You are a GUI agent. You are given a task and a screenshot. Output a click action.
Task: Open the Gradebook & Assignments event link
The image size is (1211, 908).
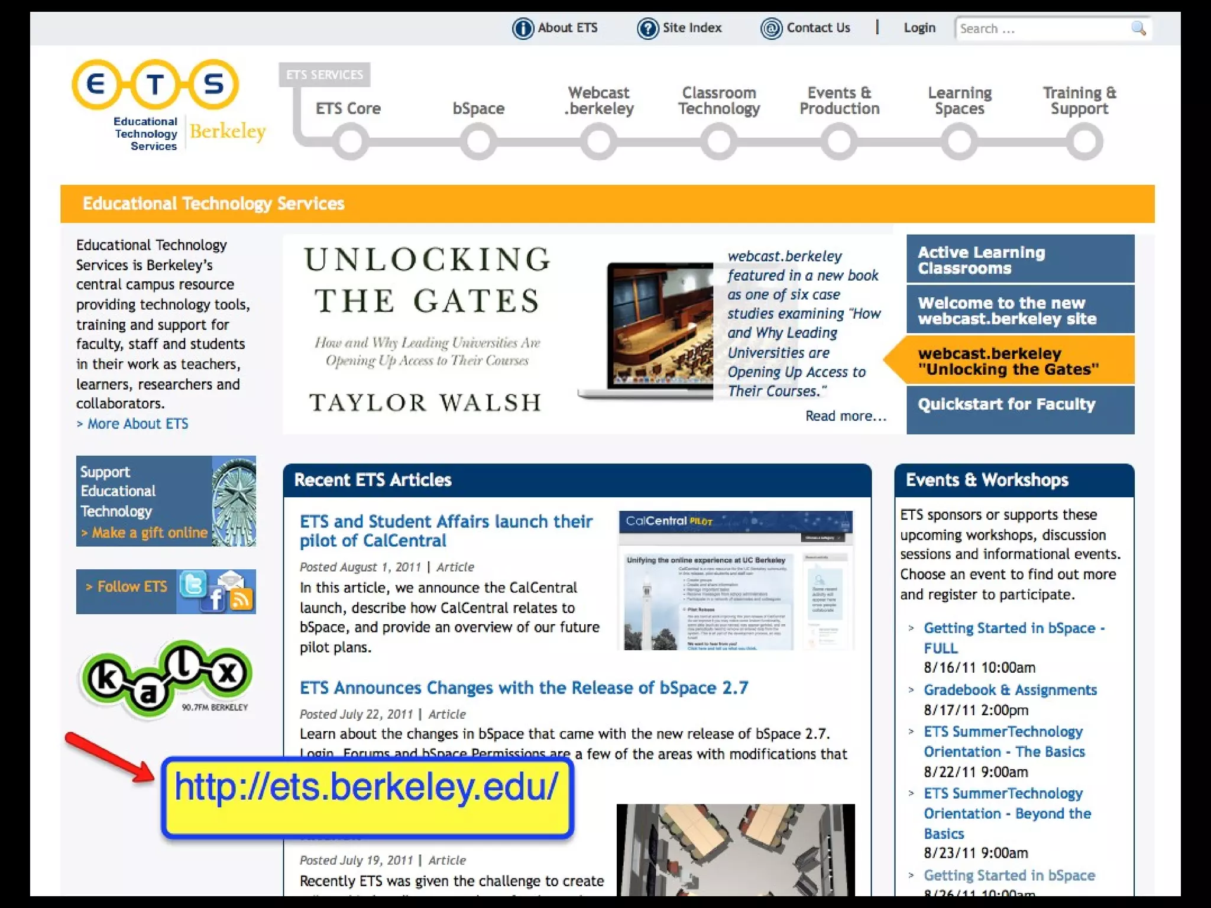1009,690
